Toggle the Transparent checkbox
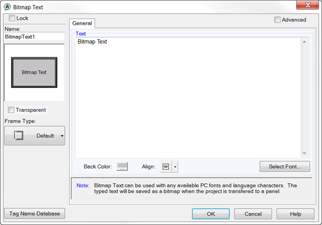This screenshot has height=225, width=322. tap(11, 110)
